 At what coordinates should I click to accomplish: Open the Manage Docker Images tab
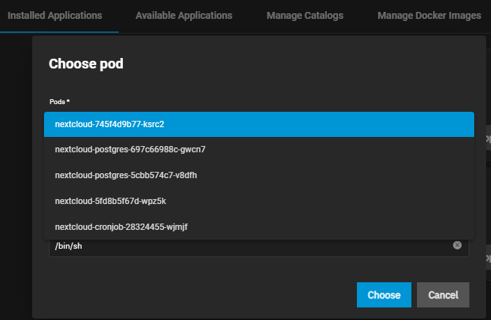tap(429, 15)
